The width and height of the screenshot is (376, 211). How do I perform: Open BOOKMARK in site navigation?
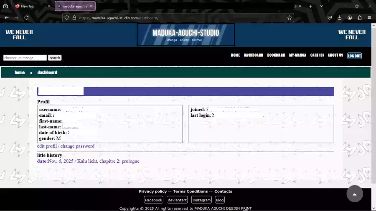click(x=276, y=55)
